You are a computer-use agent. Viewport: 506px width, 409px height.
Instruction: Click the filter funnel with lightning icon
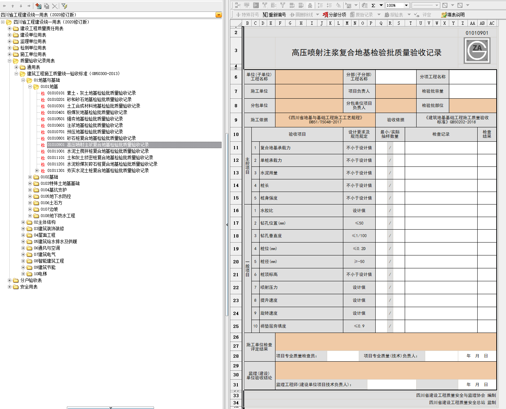pos(64,6)
